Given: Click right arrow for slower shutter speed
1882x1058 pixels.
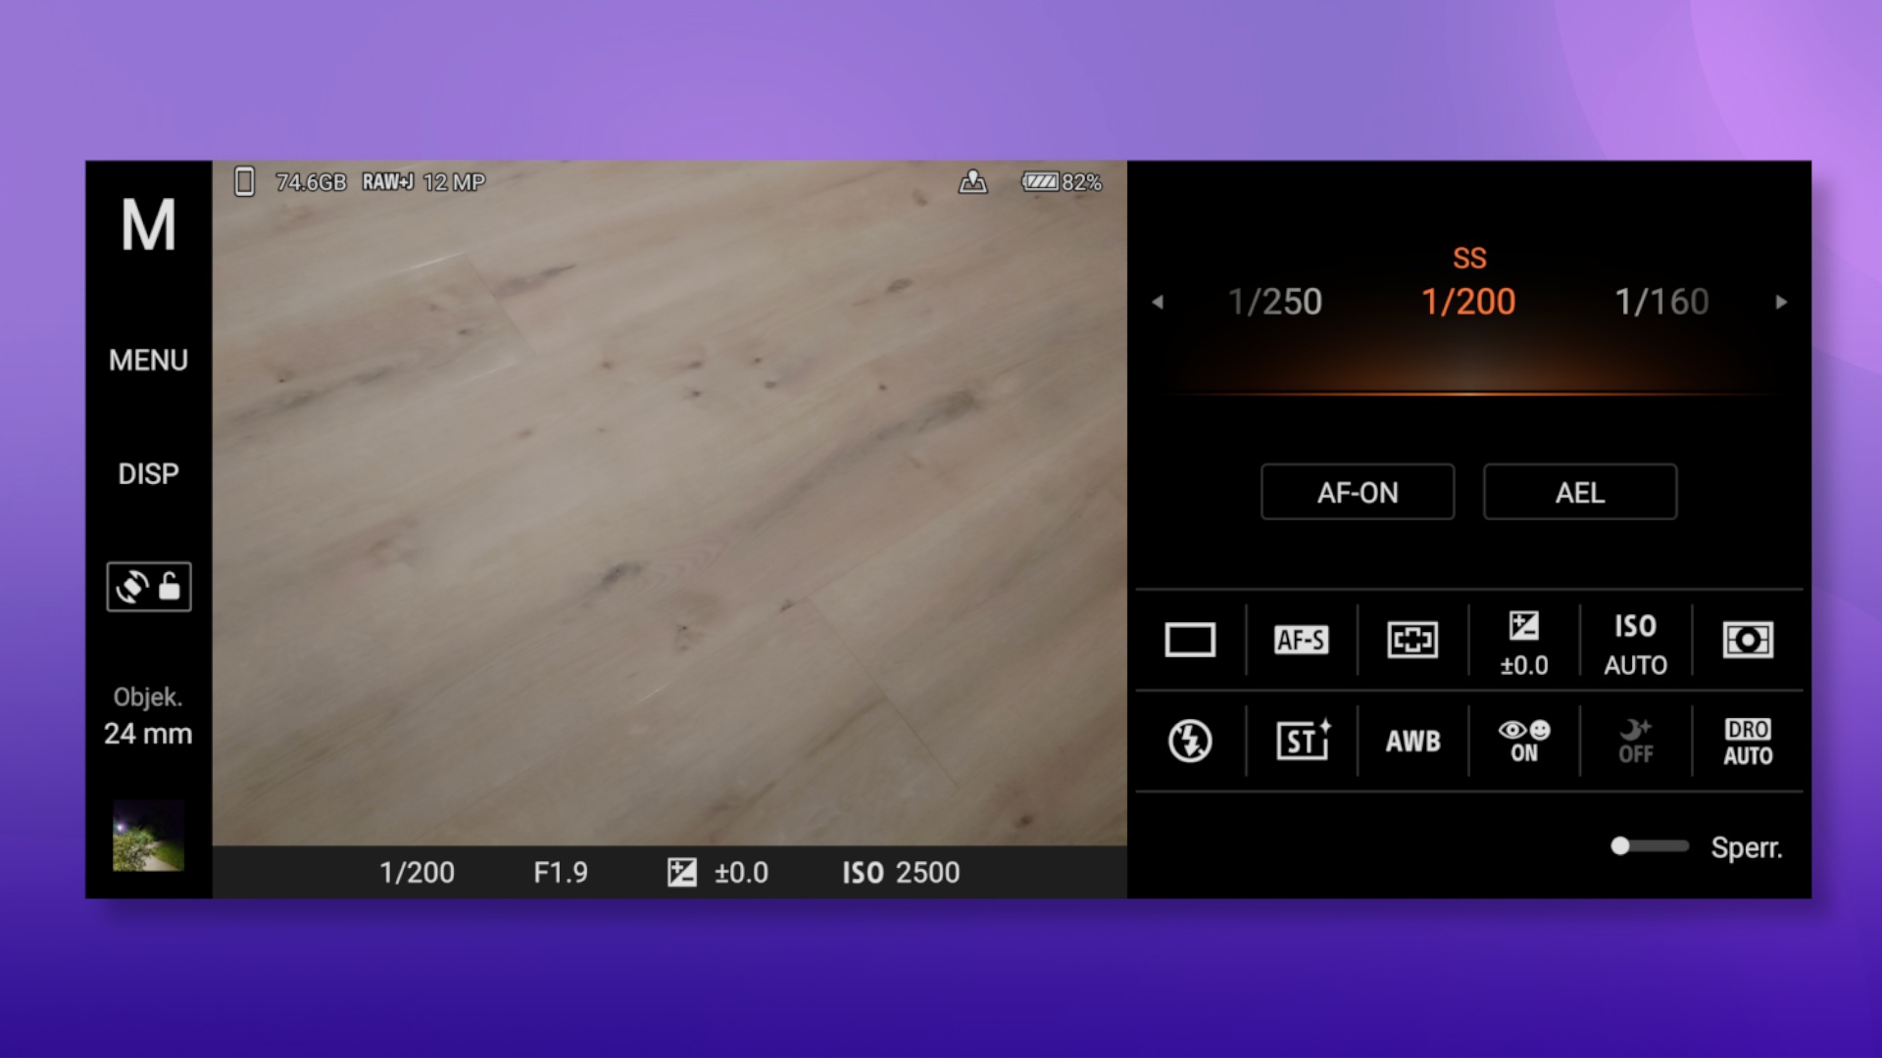Looking at the screenshot, I should coord(1781,302).
